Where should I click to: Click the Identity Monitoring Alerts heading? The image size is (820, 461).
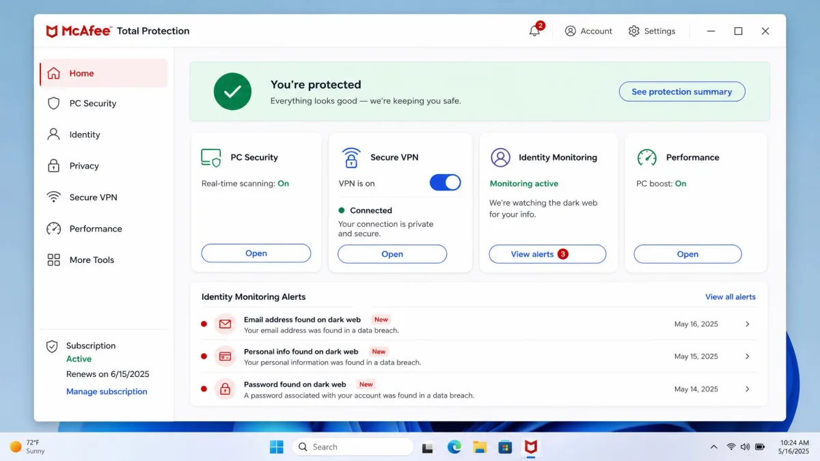pos(254,297)
